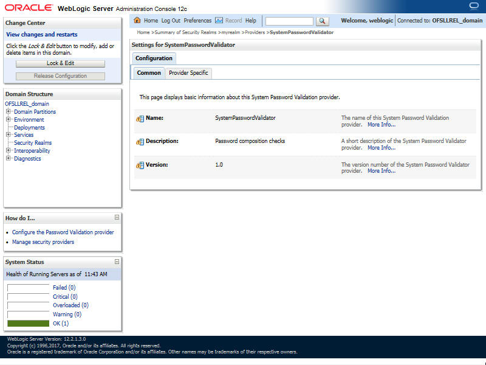Image resolution: width=486 pixels, height=365 pixels.
Task: Click More Info link for Description
Action: click(x=382, y=148)
